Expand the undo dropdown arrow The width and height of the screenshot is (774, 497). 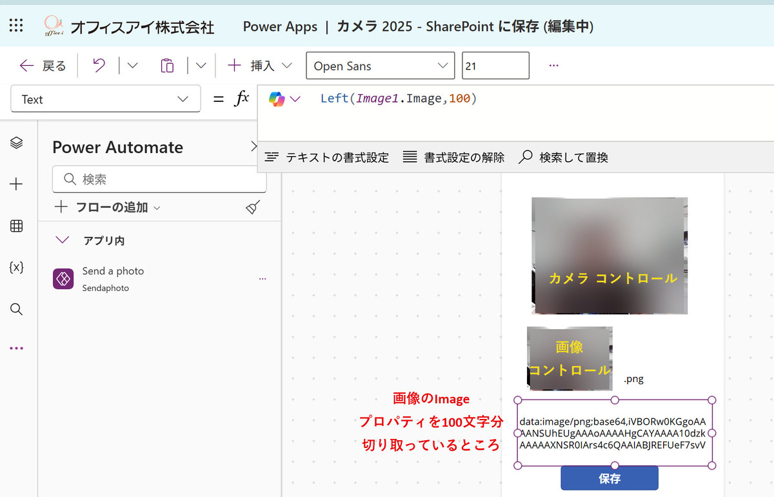click(132, 65)
